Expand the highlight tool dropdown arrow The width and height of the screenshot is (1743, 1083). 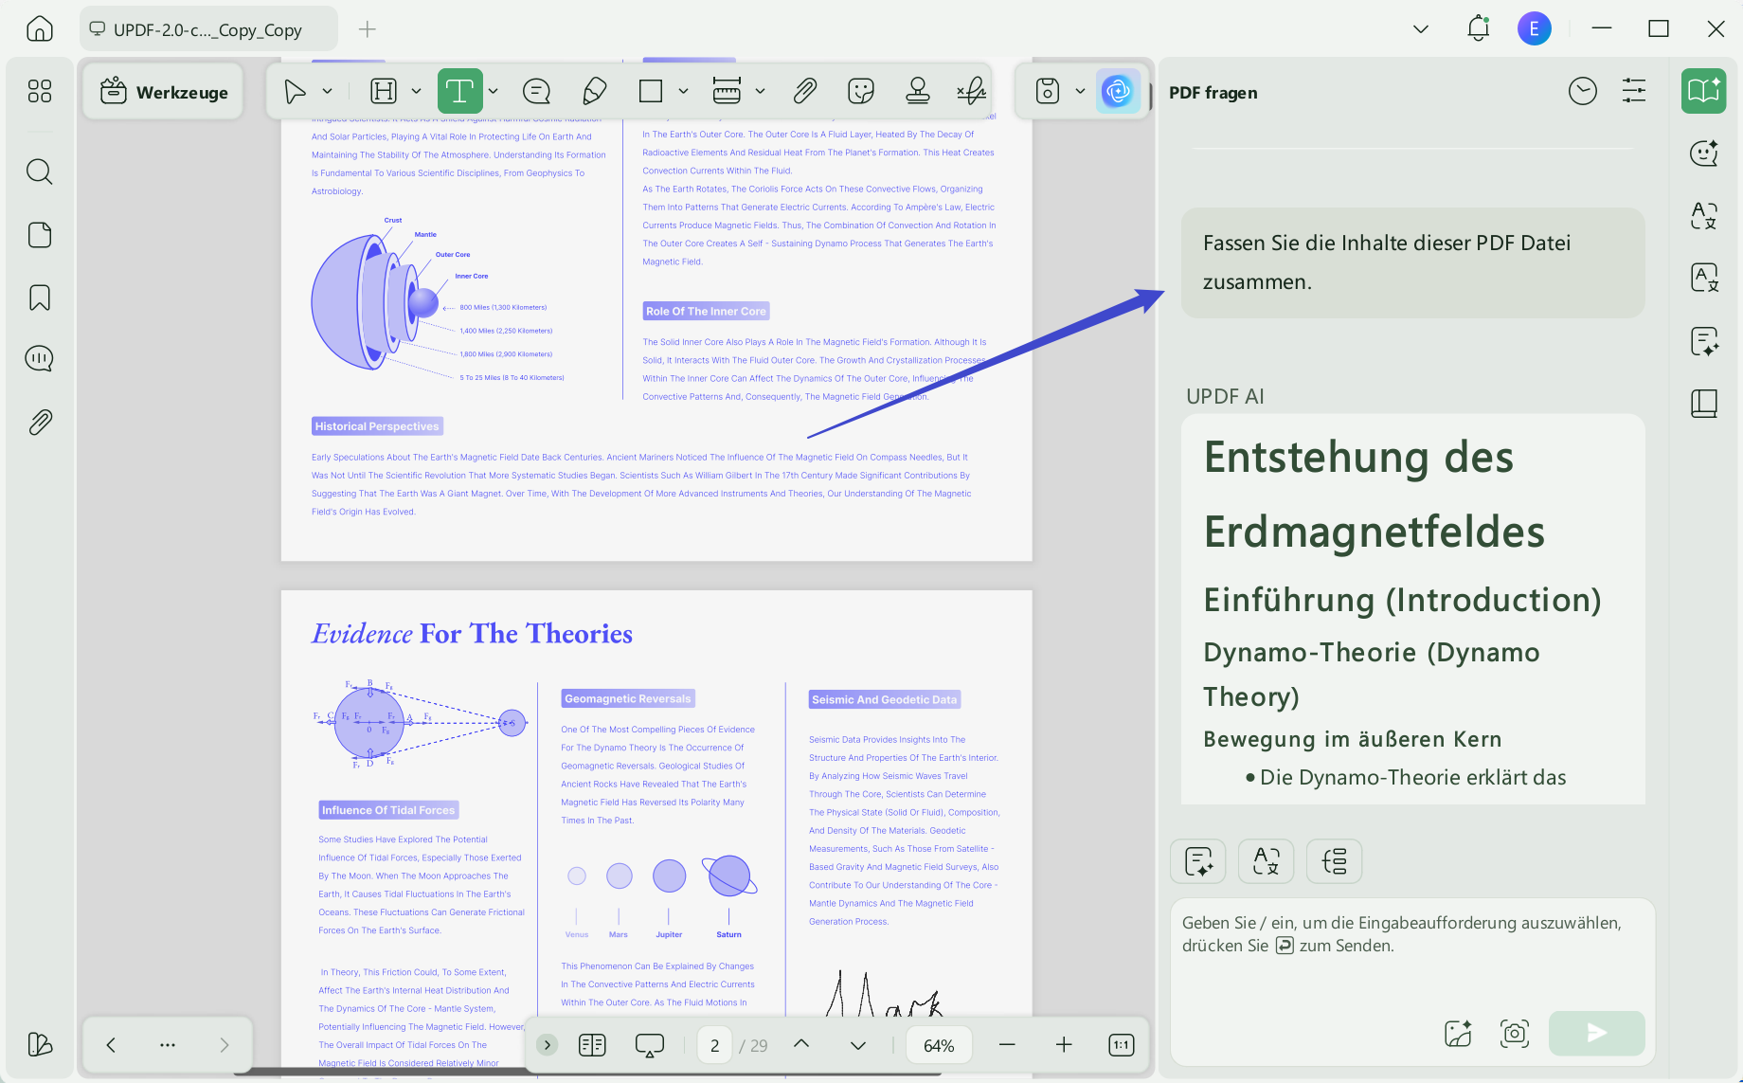(416, 91)
